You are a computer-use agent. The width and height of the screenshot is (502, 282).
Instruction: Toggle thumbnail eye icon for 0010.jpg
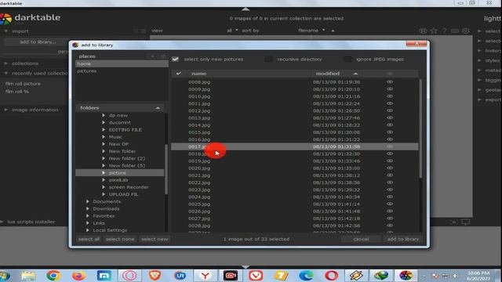pyautogui.click(x=390, y=96)
